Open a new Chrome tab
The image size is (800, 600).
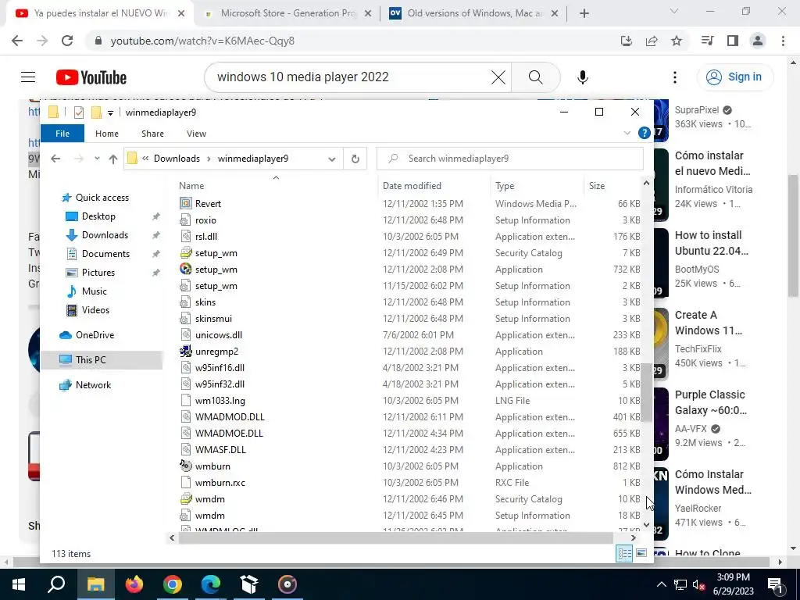[584, 14]
